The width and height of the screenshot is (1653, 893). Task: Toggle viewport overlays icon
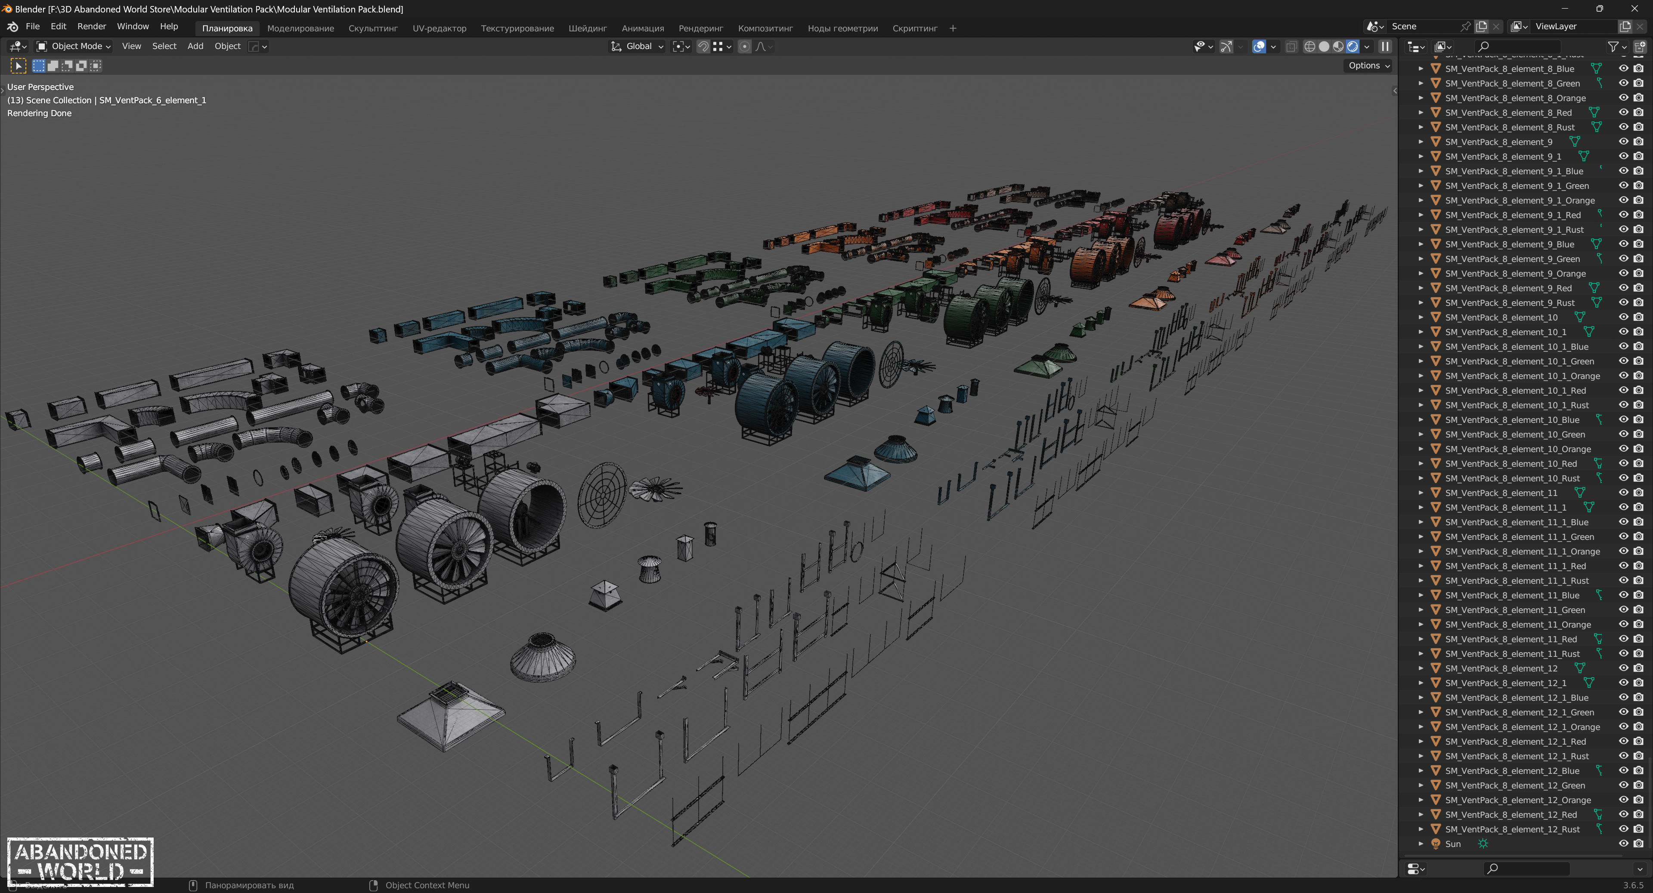1259,46
